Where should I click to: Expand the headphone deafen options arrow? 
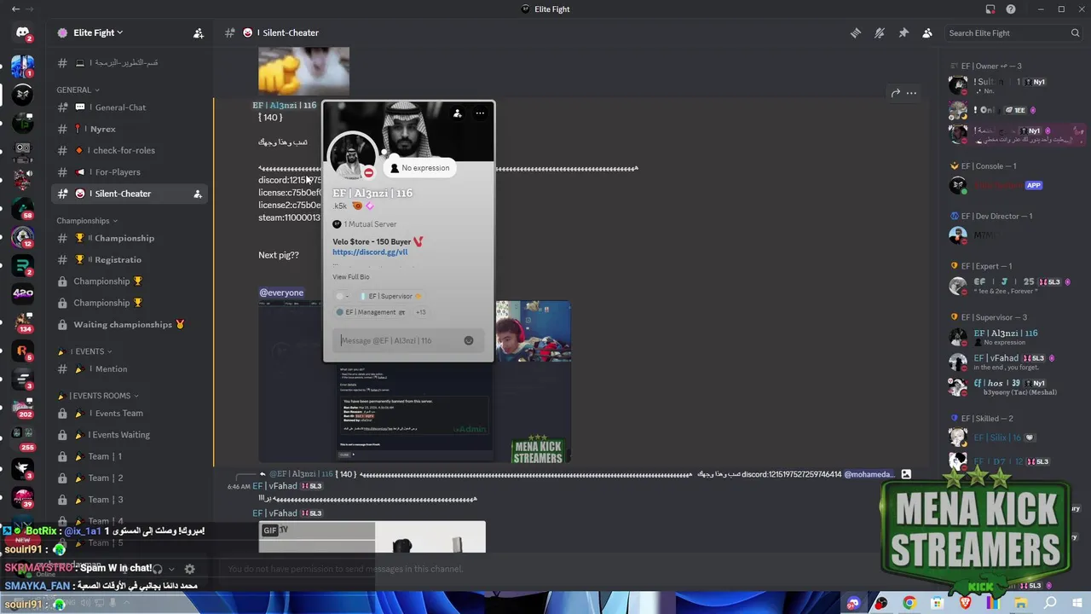coord(171,569)
